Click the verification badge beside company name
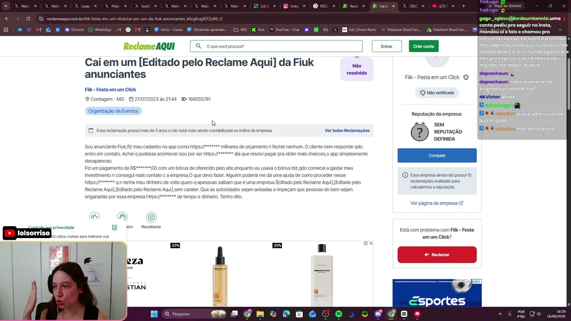Screen dimensions: 571x321 466,77
